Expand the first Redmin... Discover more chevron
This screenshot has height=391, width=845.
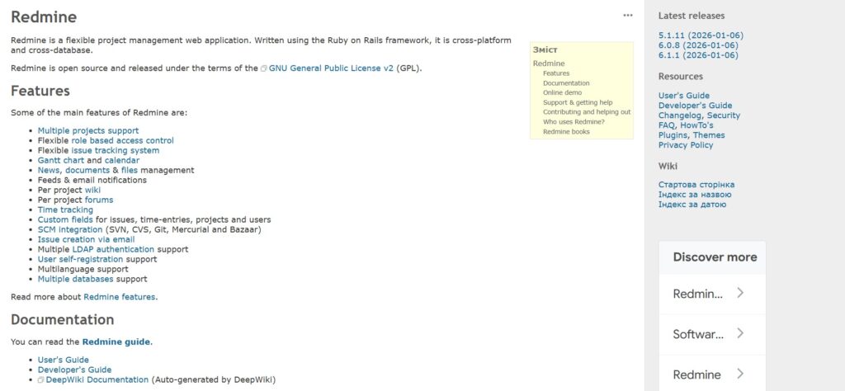[740, 293]
